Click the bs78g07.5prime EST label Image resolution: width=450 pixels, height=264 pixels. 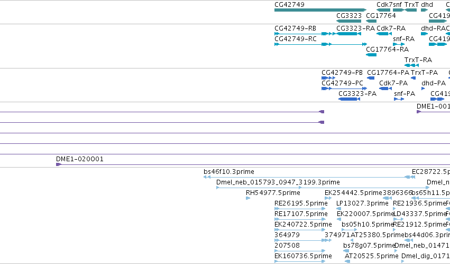click(369, 246)
